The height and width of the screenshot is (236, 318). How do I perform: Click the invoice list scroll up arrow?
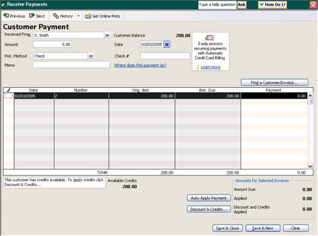(x=310, y=95)
